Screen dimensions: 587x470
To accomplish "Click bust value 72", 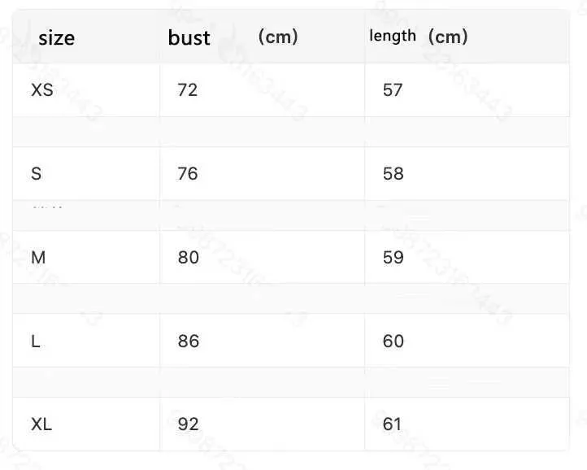I will (188, 90).
